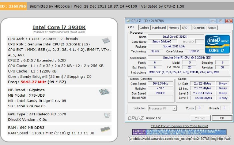Click the BB code URL text field
This screenshot has height=145, width=234.
(x=180, y=139)
